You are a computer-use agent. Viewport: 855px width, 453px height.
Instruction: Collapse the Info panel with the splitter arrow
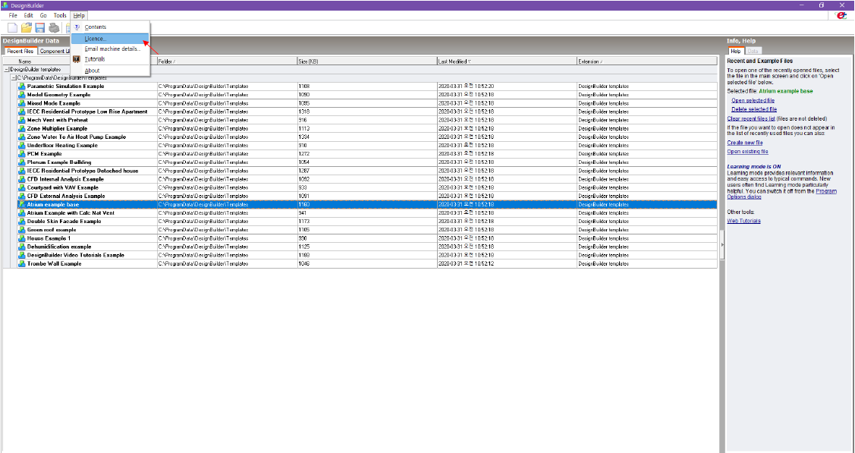(722, 245)
